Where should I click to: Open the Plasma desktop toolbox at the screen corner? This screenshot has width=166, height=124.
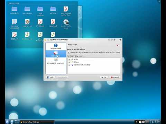pos(159,1)
